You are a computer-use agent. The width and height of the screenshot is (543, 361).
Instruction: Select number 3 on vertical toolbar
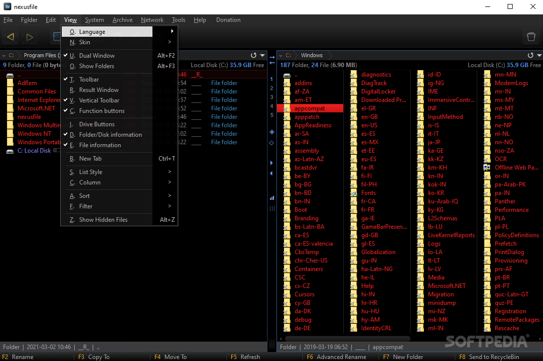click(x=271, y=97)
